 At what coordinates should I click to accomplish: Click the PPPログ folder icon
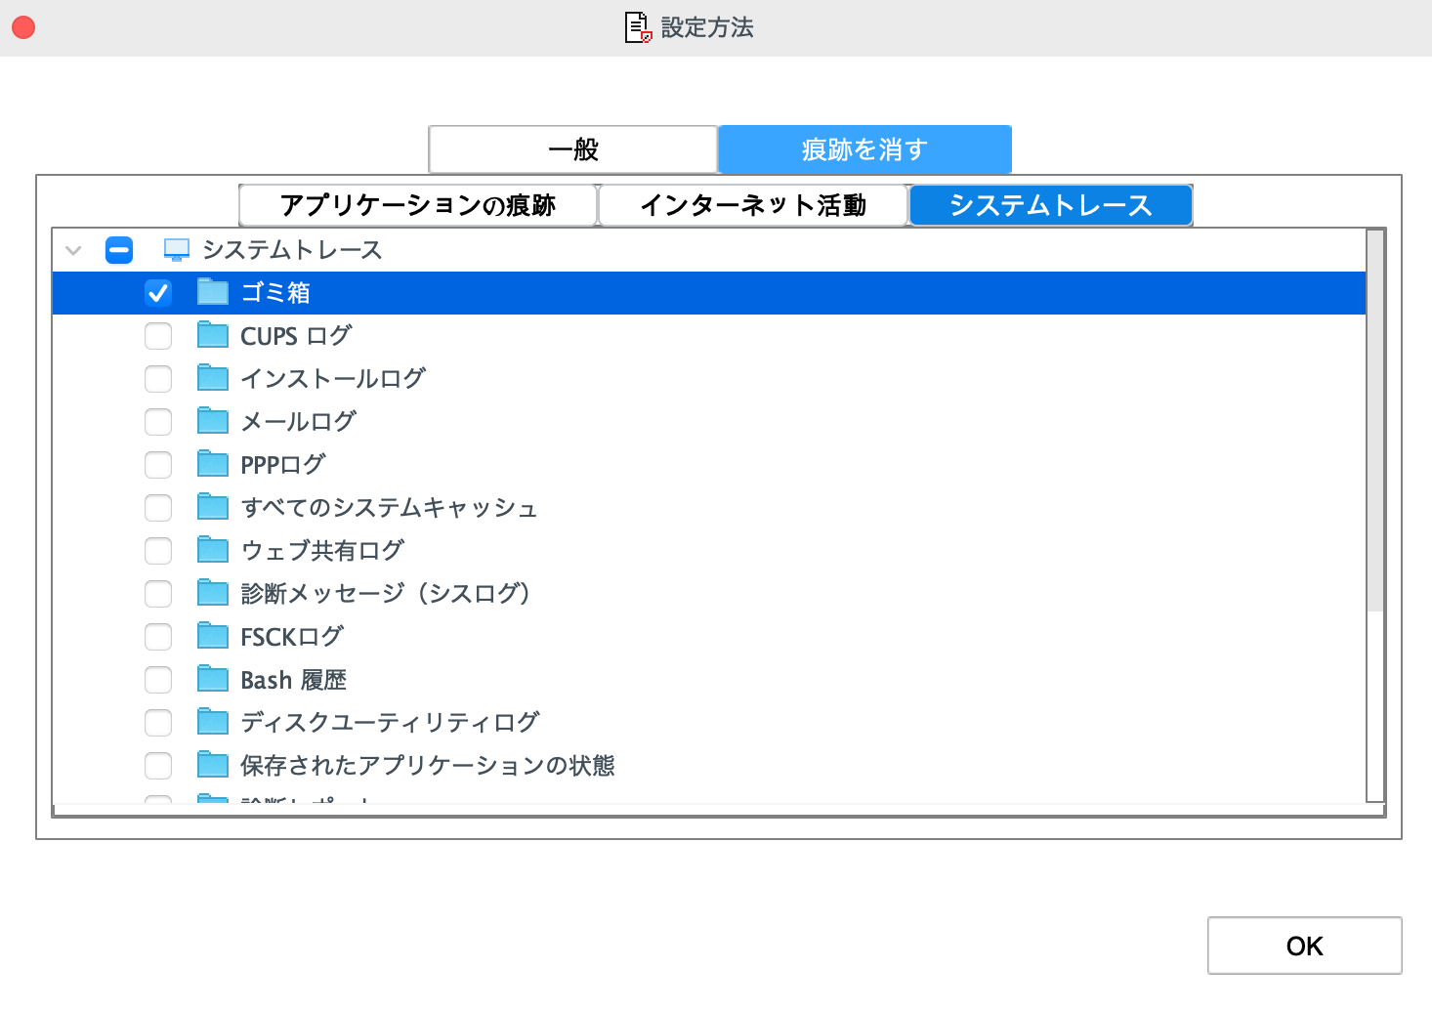pyautogui.click(x=213, y=464)
